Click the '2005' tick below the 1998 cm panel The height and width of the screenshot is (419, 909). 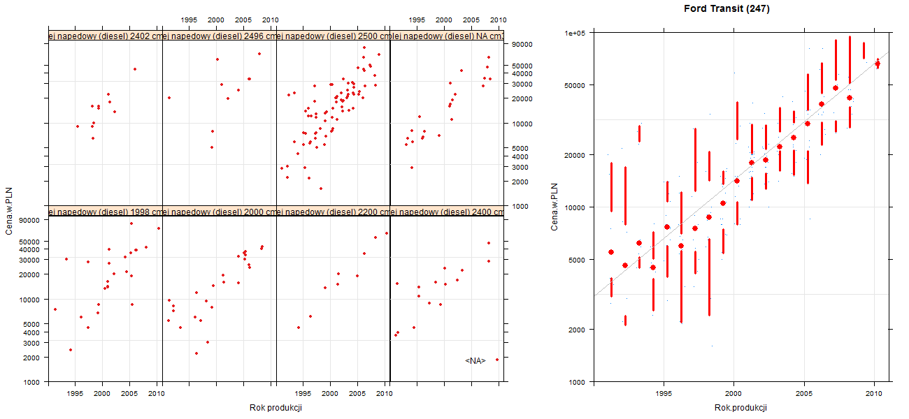coord(129,394)
